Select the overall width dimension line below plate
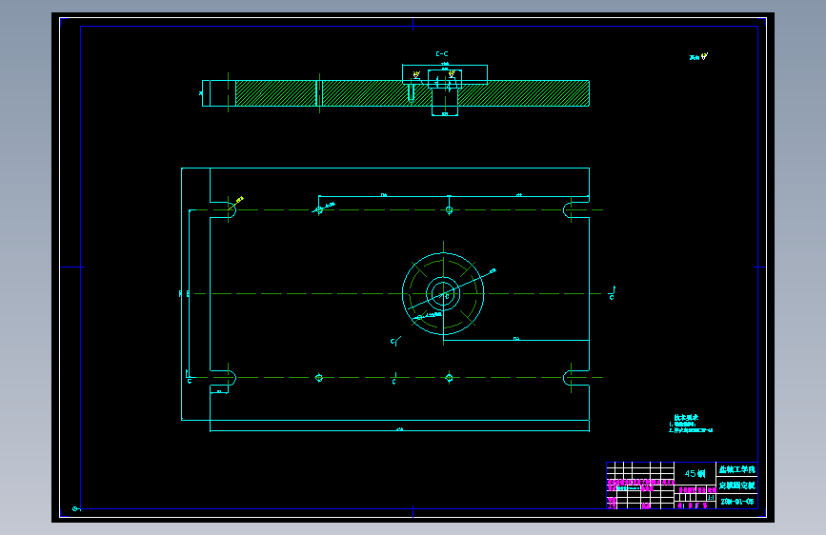 point(399,431)
